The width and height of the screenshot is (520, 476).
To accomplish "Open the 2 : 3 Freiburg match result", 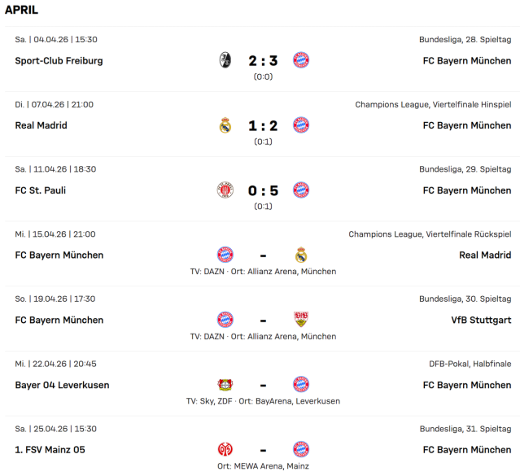I will point(263,61).
